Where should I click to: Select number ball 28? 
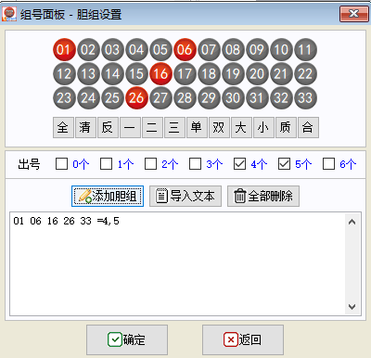pyautogui.click(x=185, y=97)
